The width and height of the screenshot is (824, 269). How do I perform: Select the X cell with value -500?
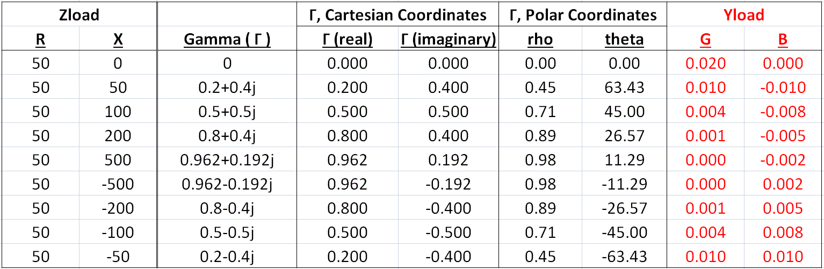118,184
